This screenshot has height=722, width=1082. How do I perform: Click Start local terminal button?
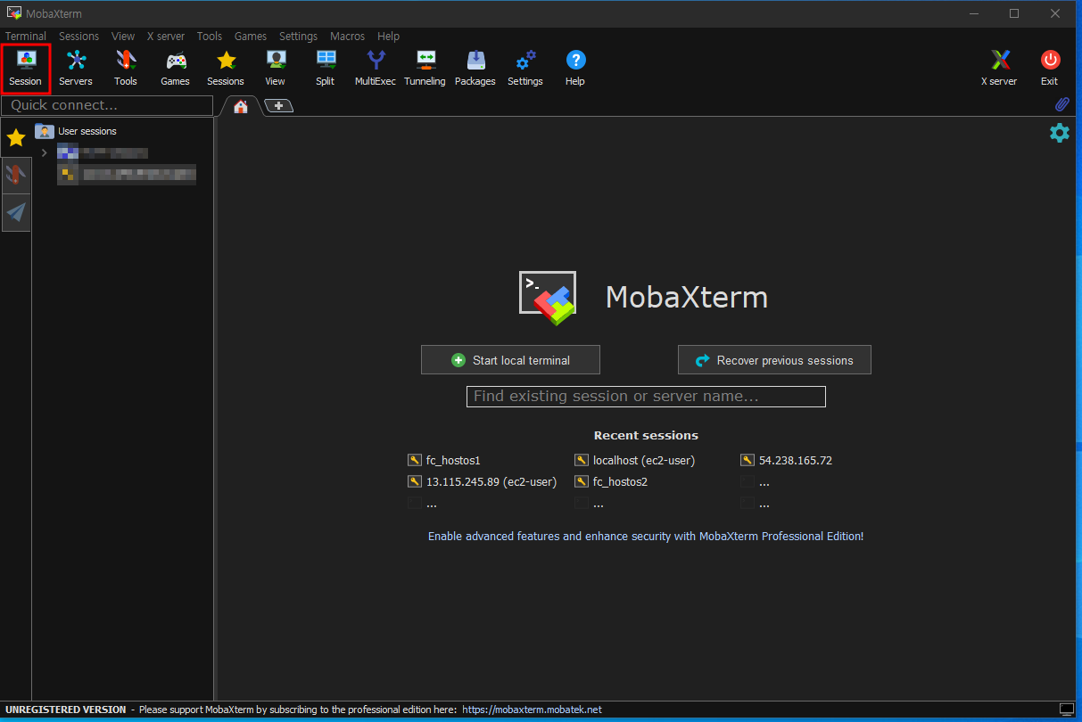510,360
